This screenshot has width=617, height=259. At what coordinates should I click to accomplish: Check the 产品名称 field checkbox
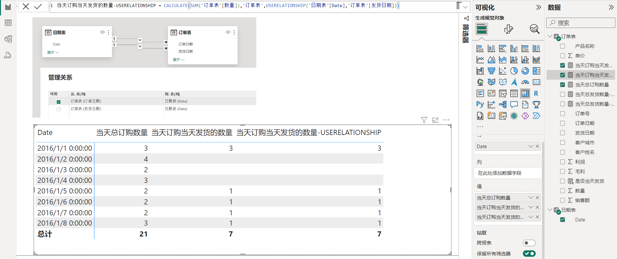coord(562,46)
